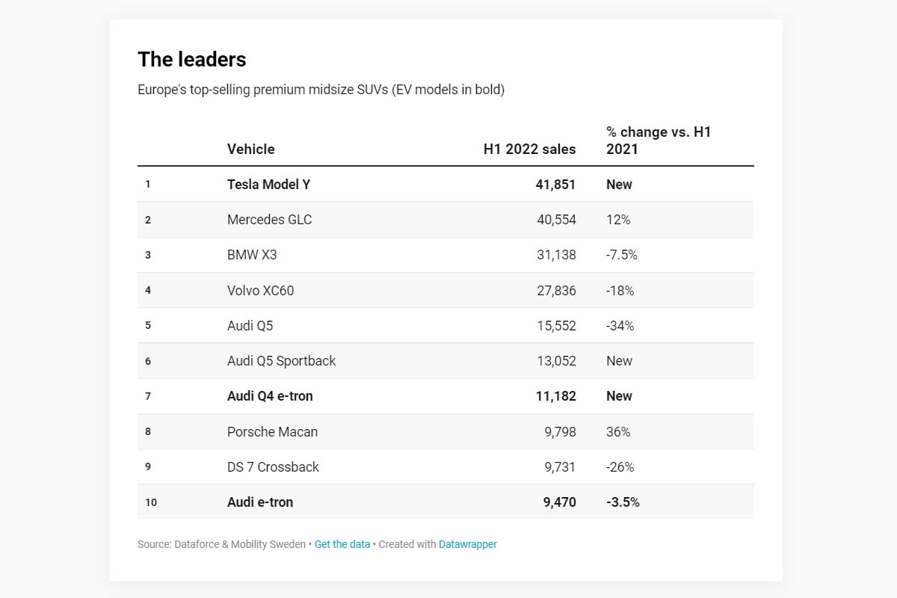The width and height of the screenshot is (897, 598).
Task: Click the % change vs. H1 2021 header
Action: [658, 141]
